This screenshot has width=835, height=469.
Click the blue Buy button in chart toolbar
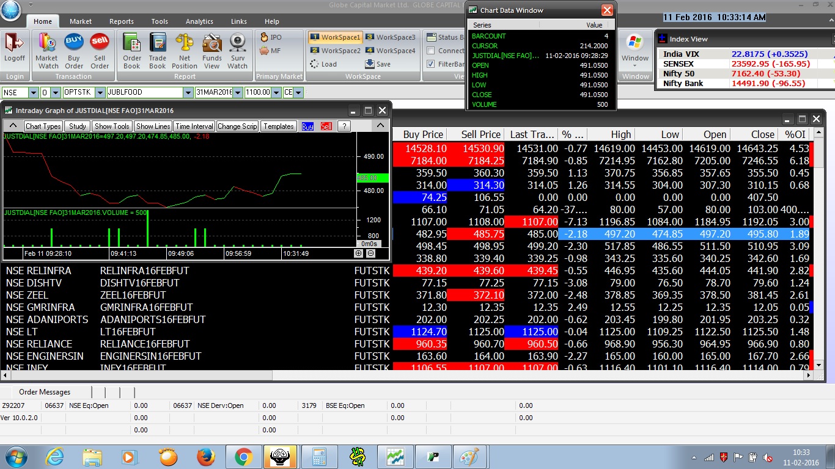(307, 126)
